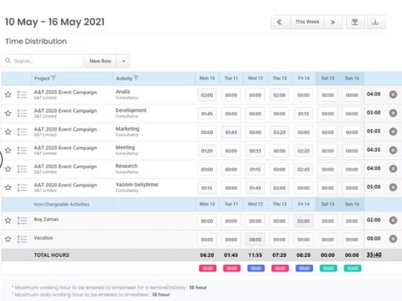This screenshot has width=402, height=301.
Task: Click the pink 08:00 badge under Monday
Action: [207, 268]
